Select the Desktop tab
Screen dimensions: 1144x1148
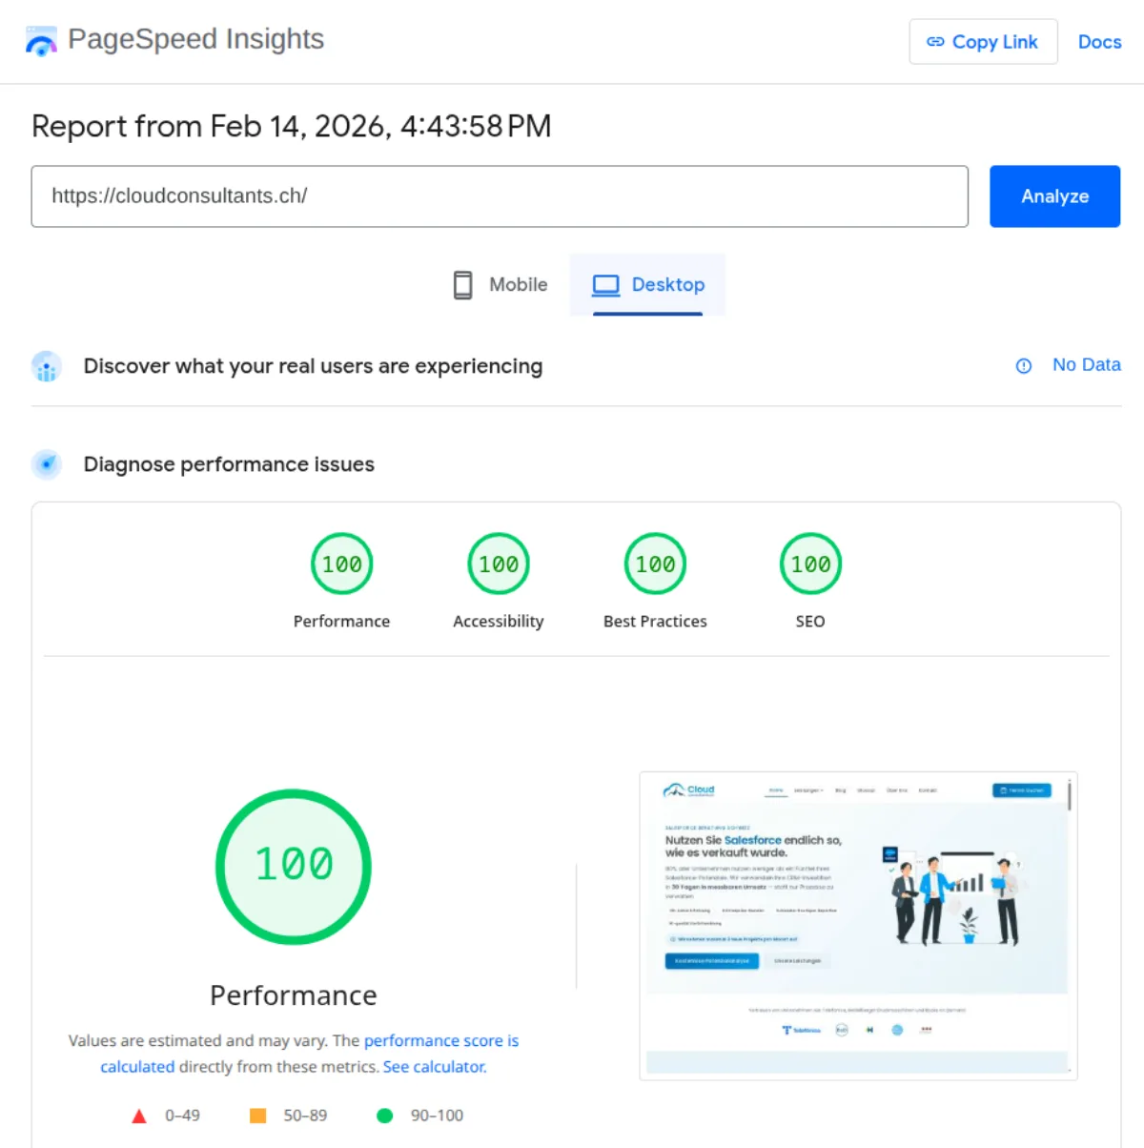tap(648, 284)
